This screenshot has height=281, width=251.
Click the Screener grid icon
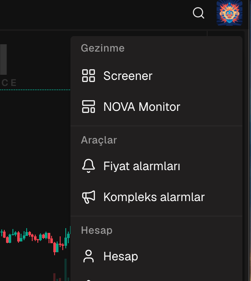pos(89,76)
